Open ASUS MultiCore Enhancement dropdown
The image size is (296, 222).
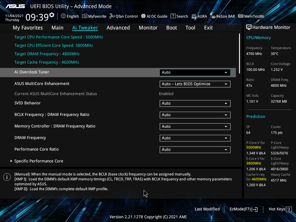(x=195, y=84)
